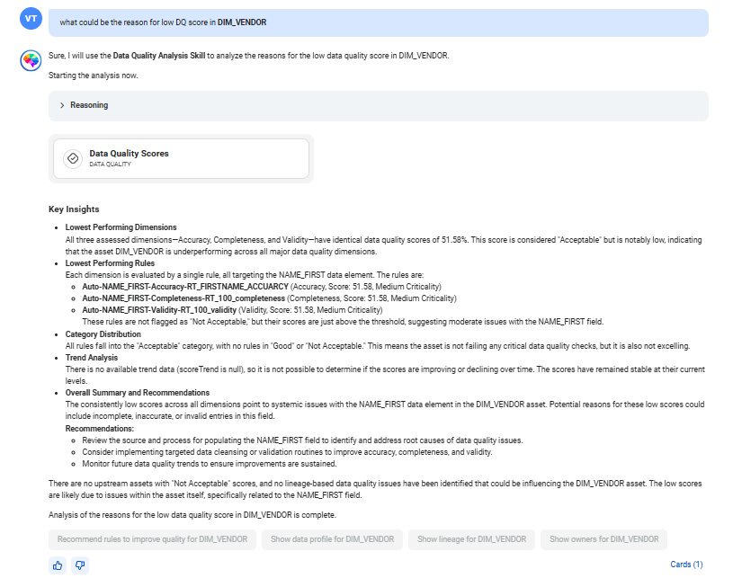742x578 pixels.
Task: Click Auto-NAME_FIRST-Accuracy-RT_FIRSTNAME_ACCUARCY rule text
Action: click(185, 287)
